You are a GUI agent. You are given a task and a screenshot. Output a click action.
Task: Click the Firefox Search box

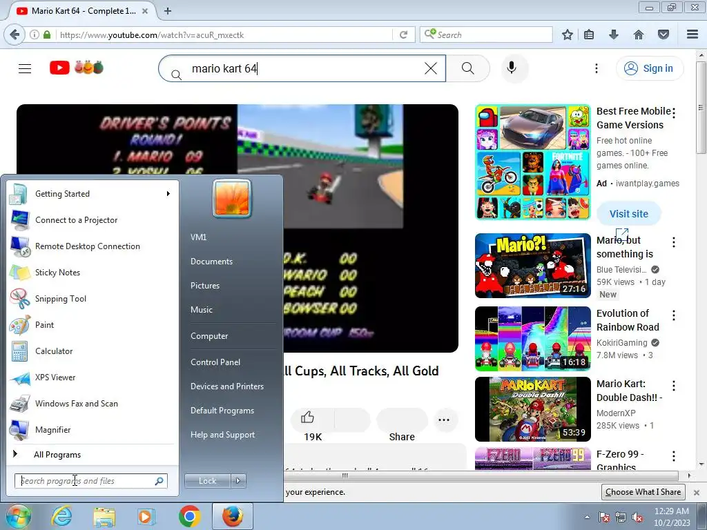486,35
